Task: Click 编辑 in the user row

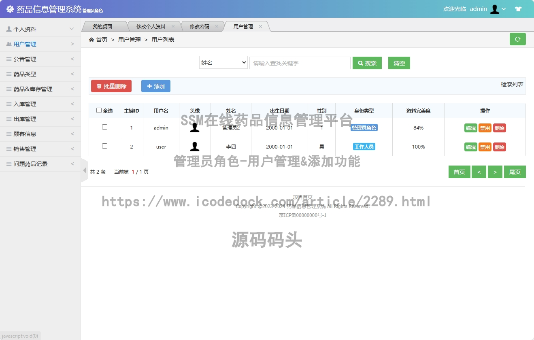Action: click(x=471, y=147)
